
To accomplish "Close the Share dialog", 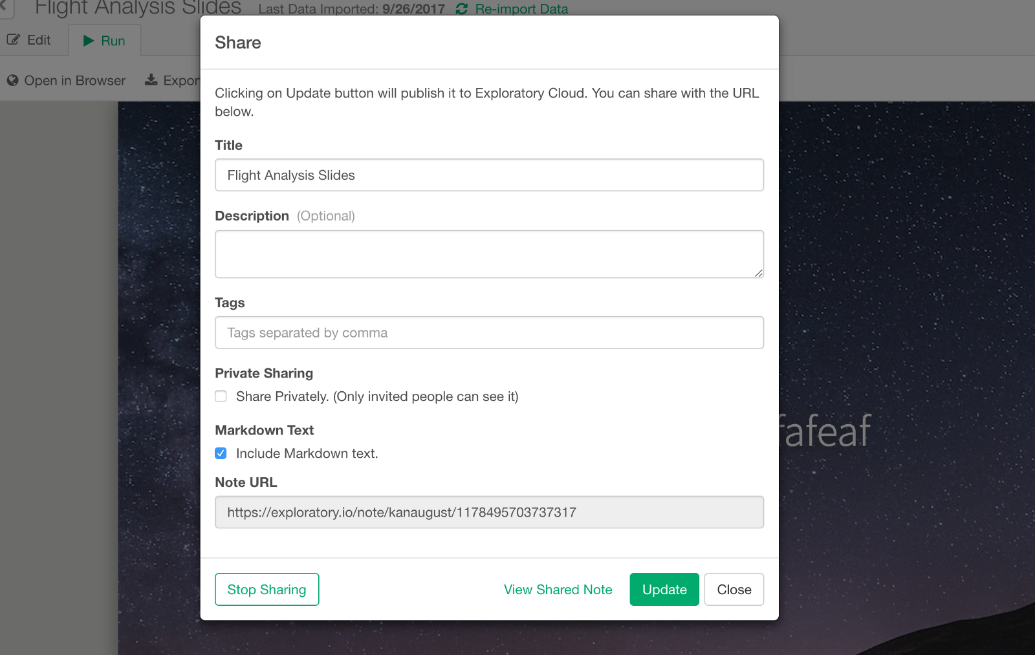I will click(734, 590).
